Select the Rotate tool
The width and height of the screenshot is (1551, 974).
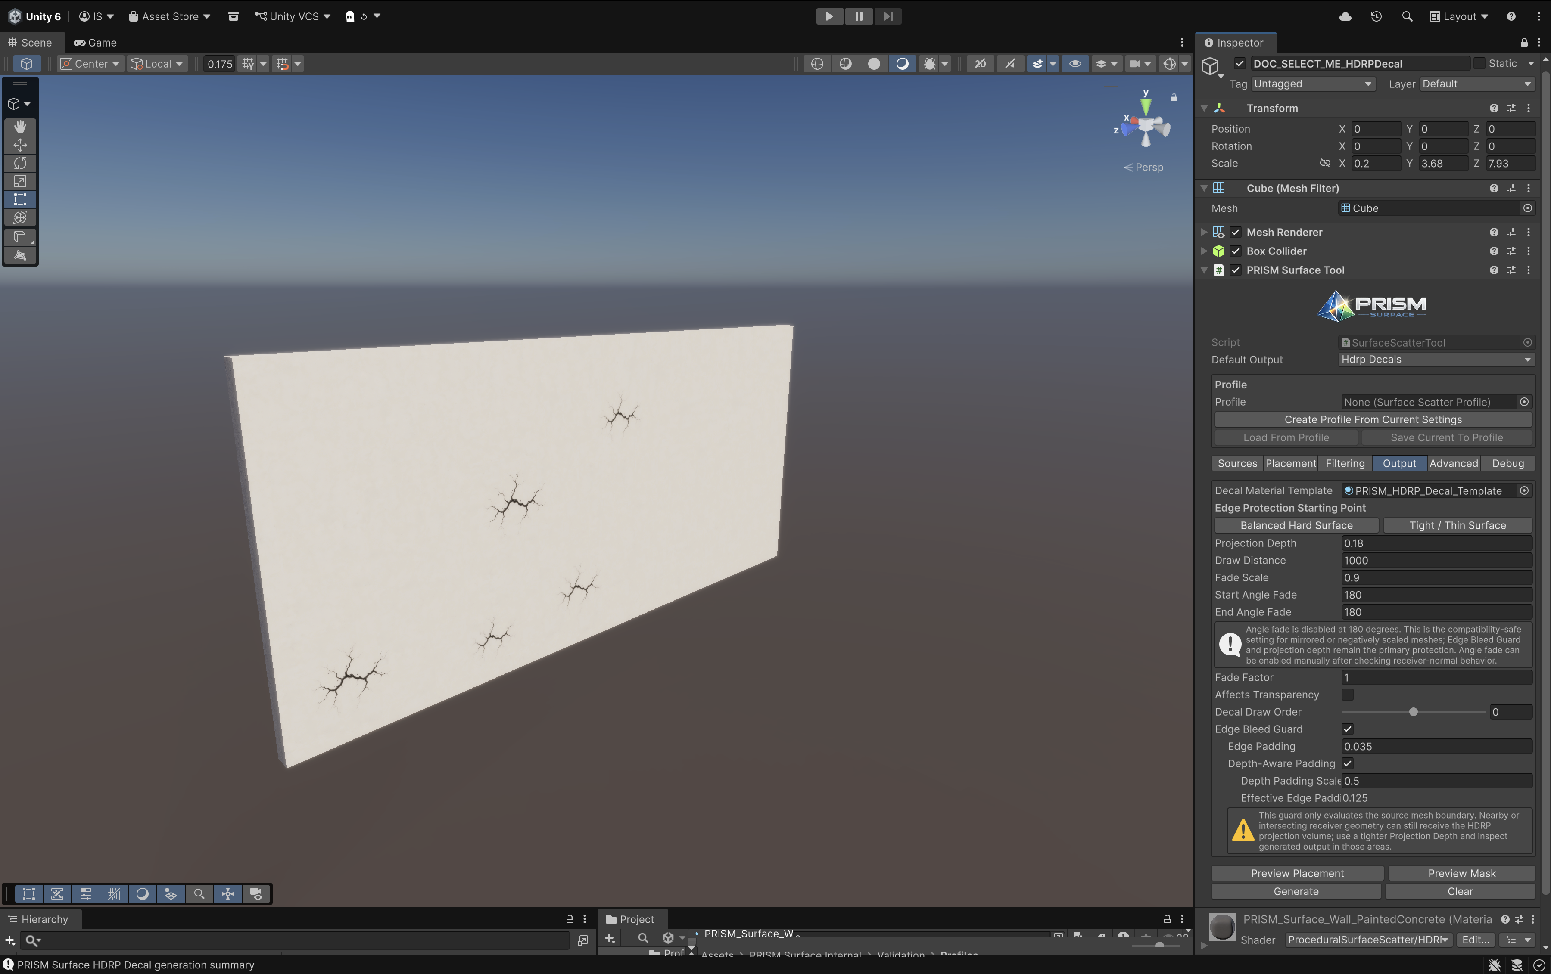pos(20,163)
